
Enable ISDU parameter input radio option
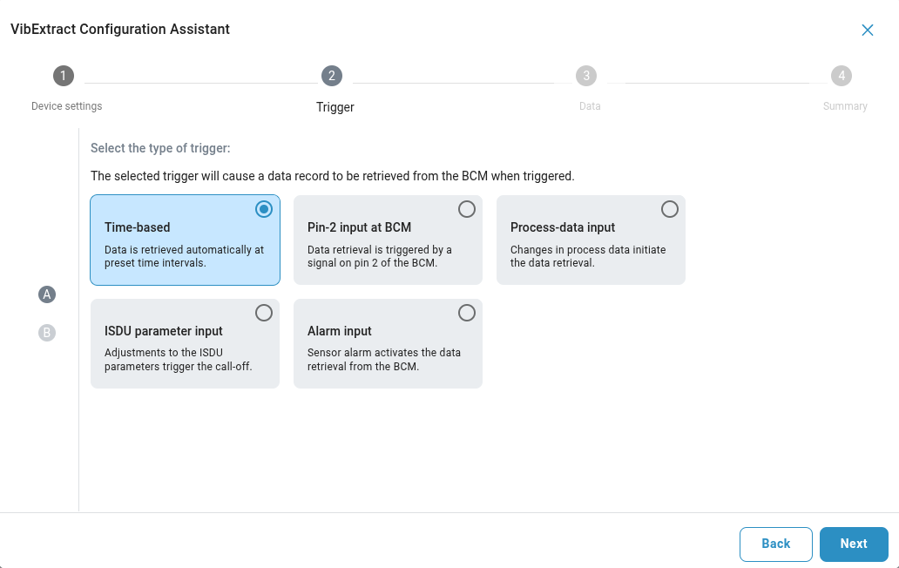tap(264, 313)
